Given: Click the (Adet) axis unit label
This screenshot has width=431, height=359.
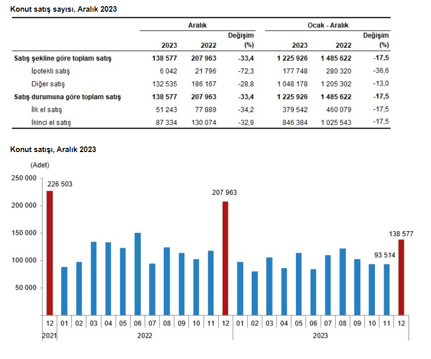Looking at the screenshot, I should pyautogui.click(x=40, y=165).
